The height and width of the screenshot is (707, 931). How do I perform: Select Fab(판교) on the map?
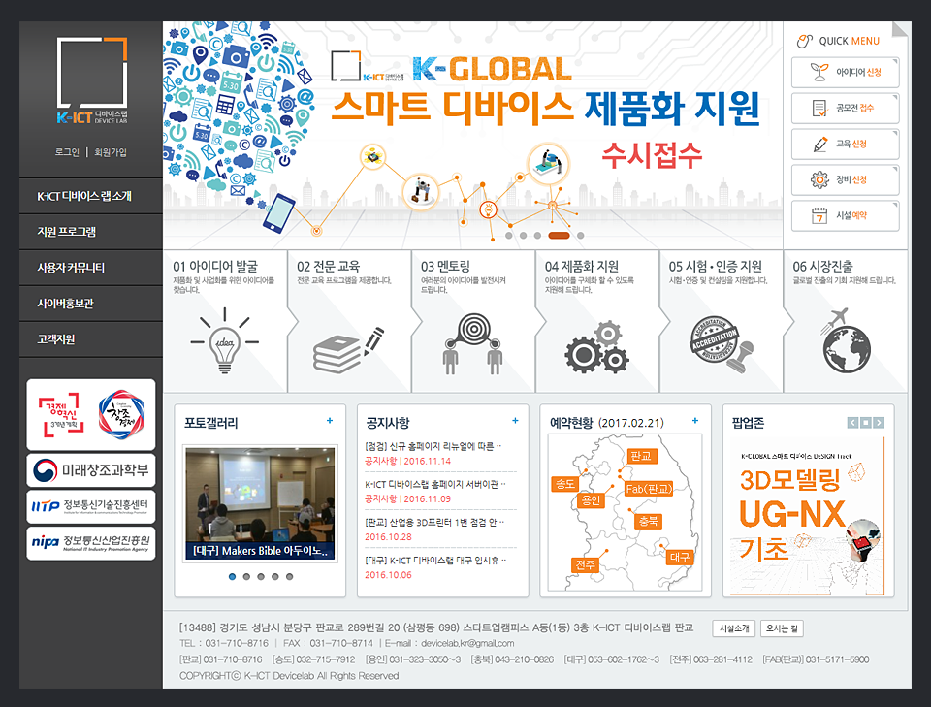(649, 489)
